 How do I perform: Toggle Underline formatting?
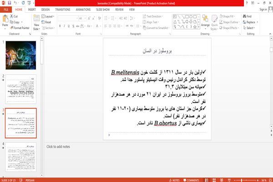point(69,26)
